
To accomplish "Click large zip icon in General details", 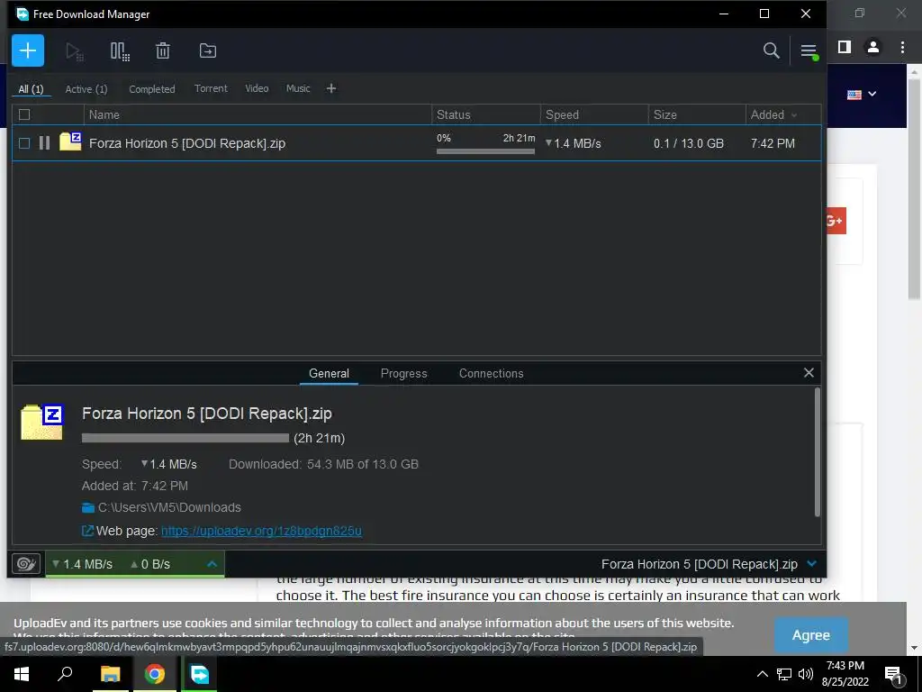I will click(x=41, y=422).
